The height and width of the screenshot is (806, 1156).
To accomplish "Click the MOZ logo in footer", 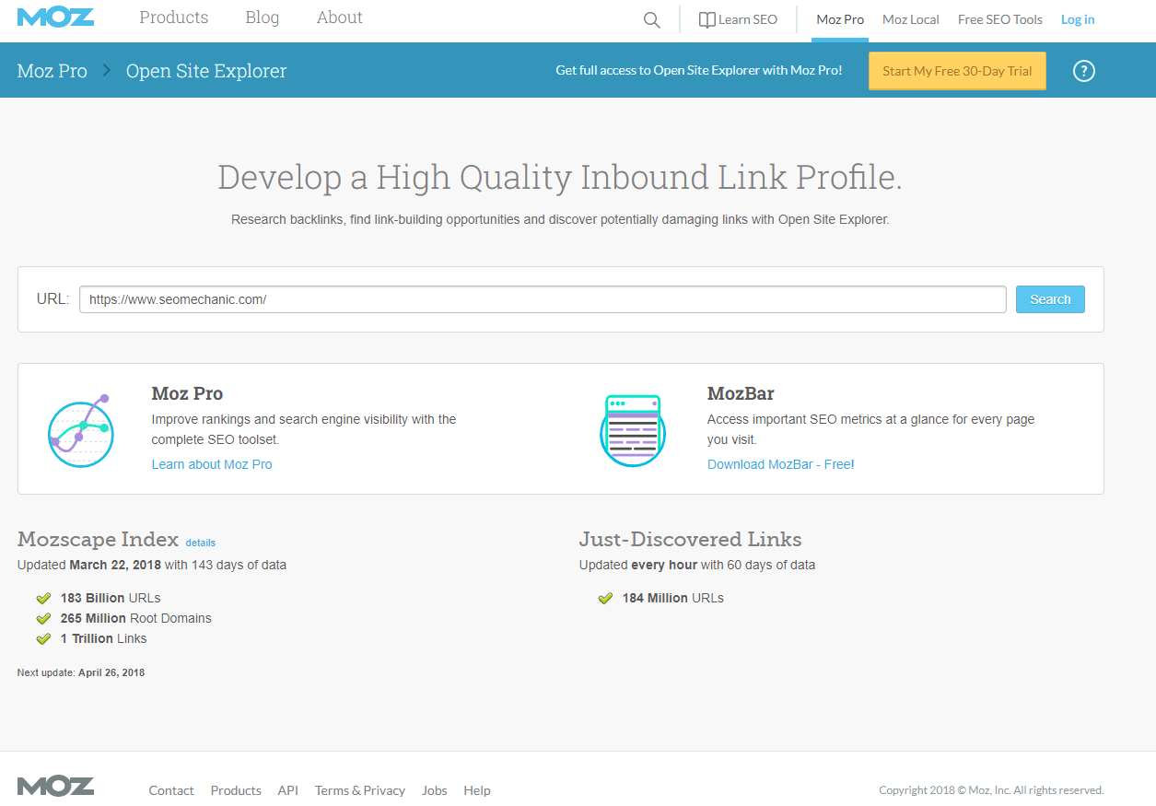I will click(x=55, y=787).
